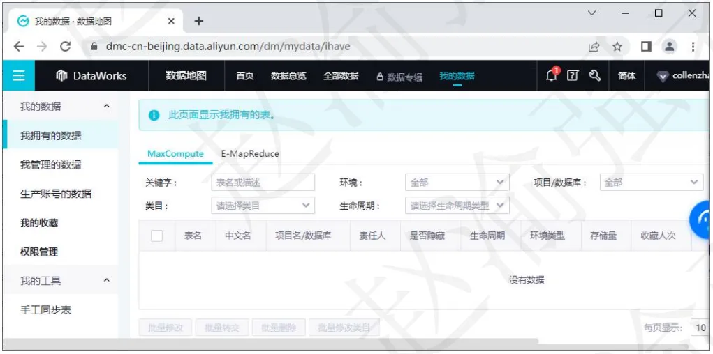This screenshot has width=713, height=354.
Task: Click the info icon in the blue banner
Action: point(154,115)
